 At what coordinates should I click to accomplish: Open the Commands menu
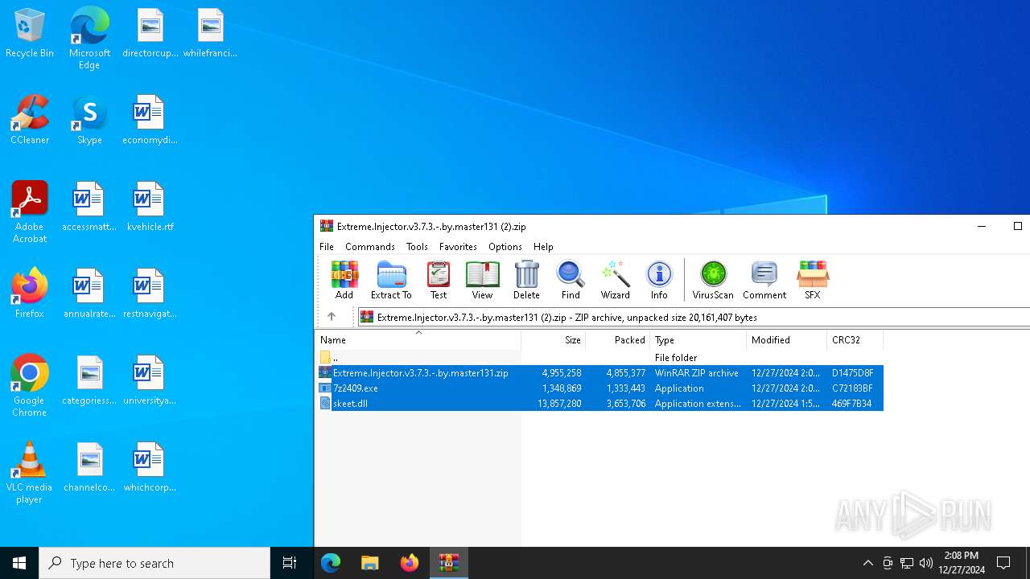click(370, 247)
